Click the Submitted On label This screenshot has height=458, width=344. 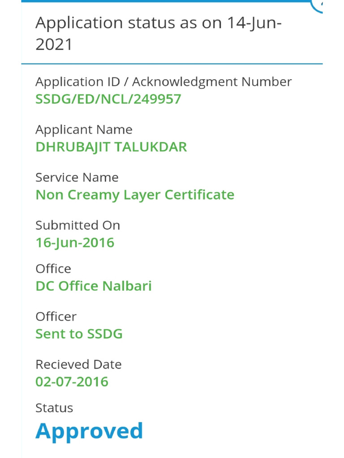coord(77,225)
